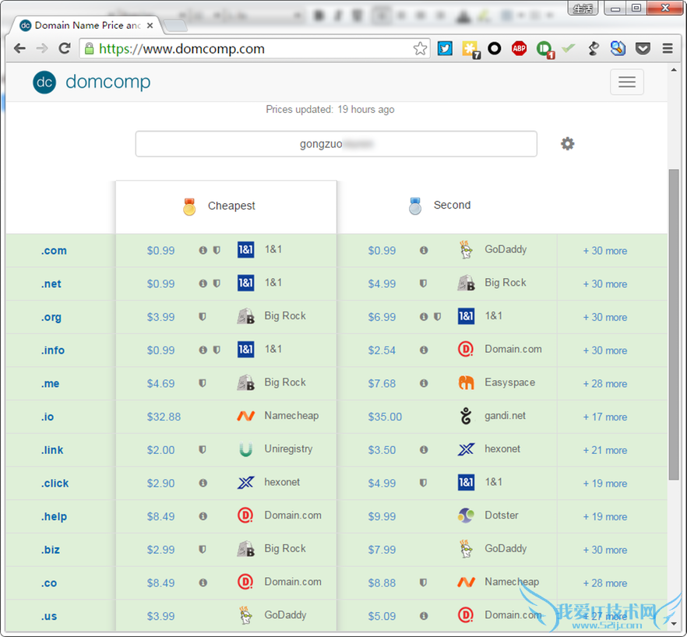Click shield icon beside .org $3.99 price

tap(203, 317)
